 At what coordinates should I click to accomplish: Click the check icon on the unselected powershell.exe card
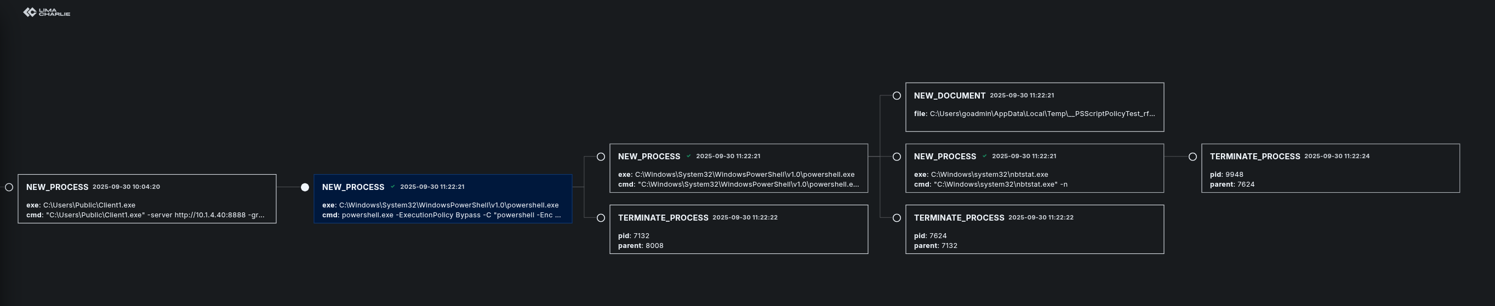pos(689,156)
